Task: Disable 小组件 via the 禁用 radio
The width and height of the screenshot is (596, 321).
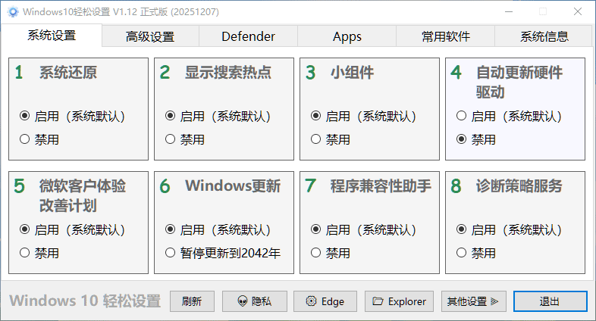Action: pyautogui.click(x=316, y=139)
